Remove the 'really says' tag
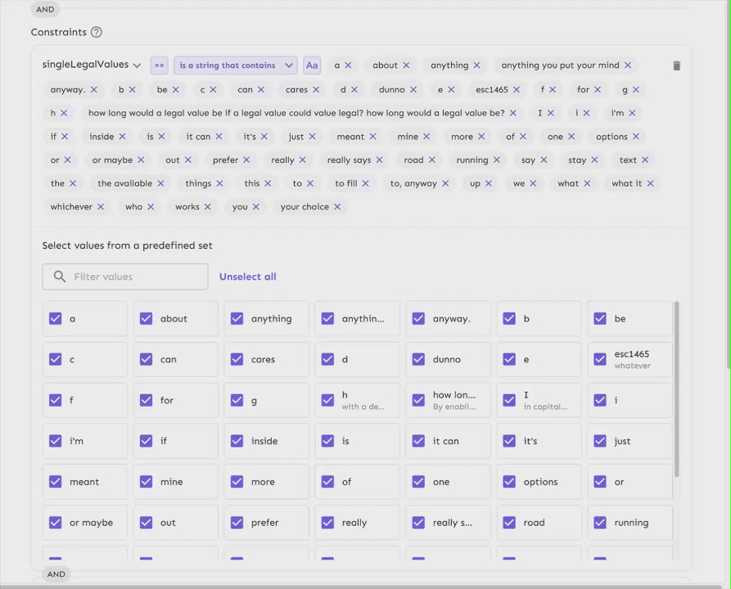The height and width of the screenshot is (589, 731). tap(380, 160)
